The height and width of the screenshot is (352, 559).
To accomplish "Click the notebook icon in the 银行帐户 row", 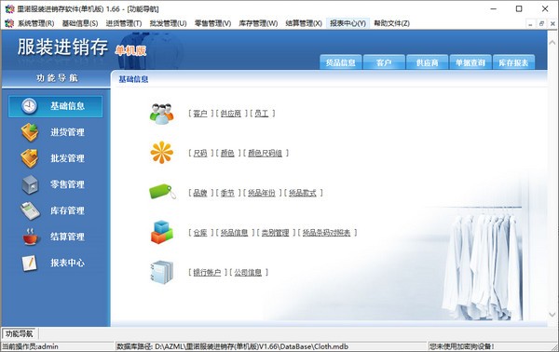I will [x=161, y=273].
